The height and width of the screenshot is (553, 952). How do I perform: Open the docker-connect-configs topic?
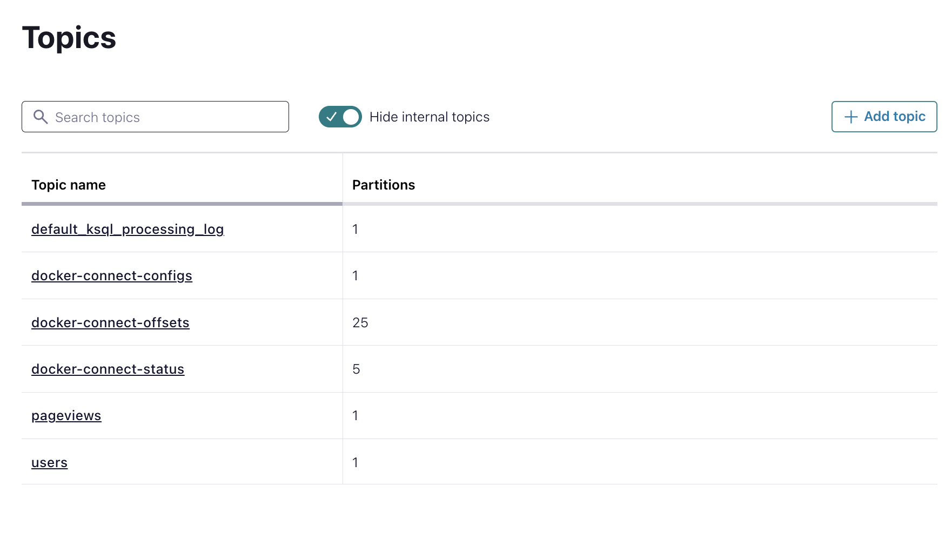[x=112, y=276]
